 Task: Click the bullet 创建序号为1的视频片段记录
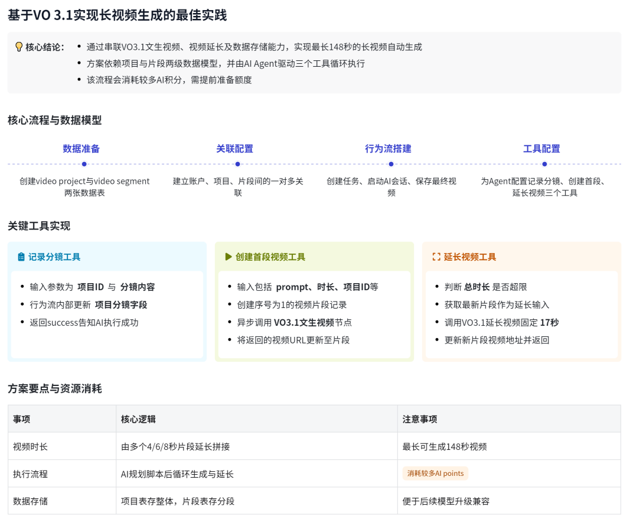(292, 304)
